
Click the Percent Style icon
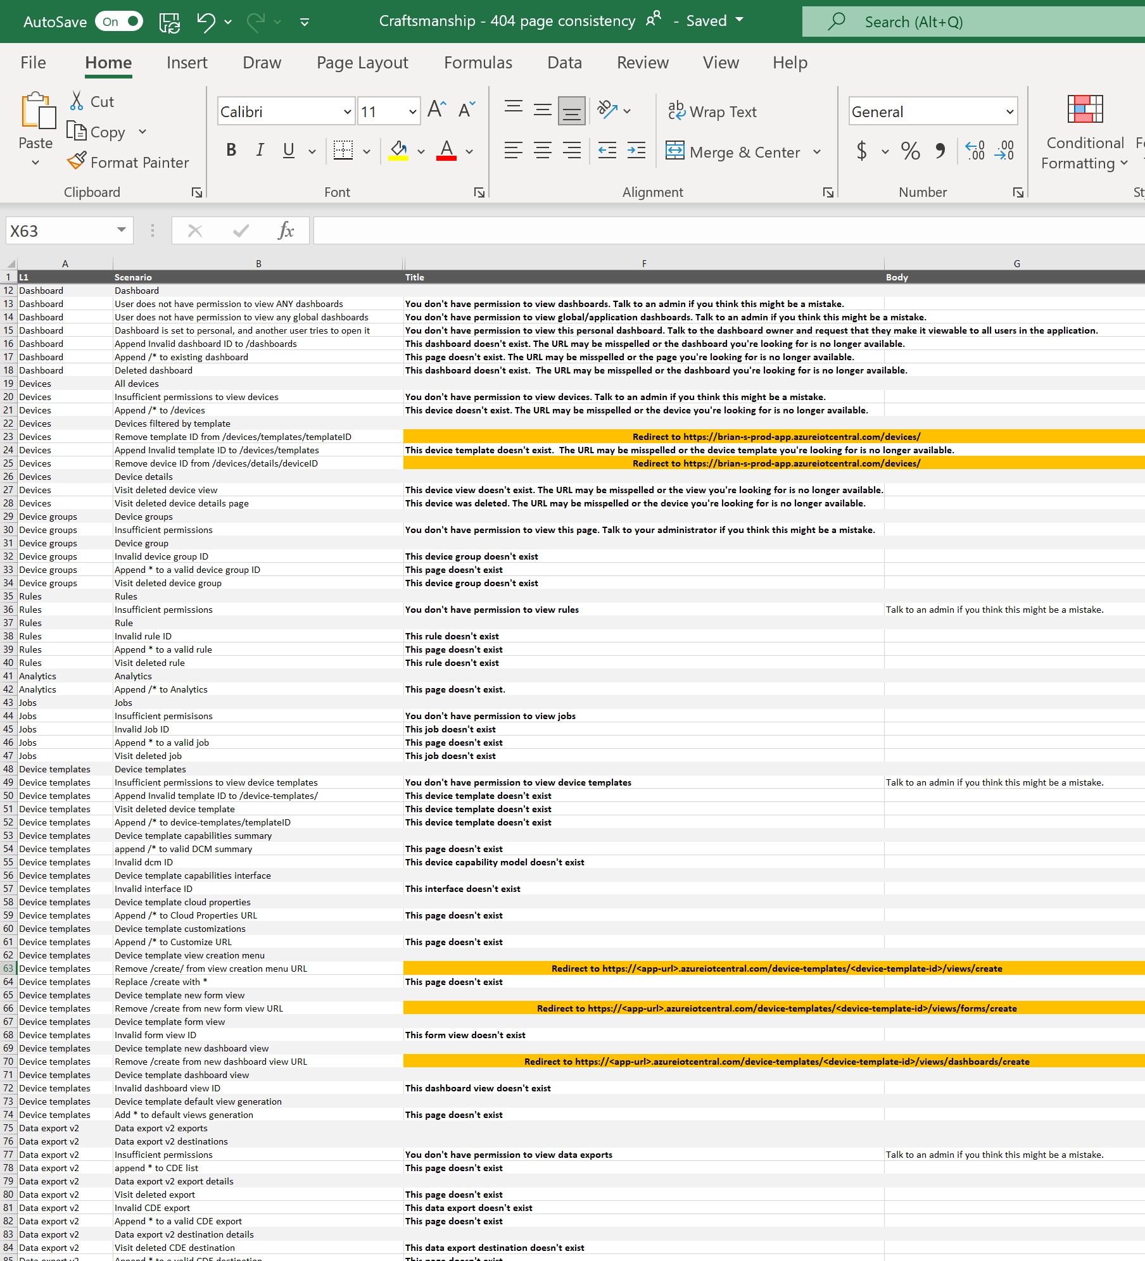[910, 151]
